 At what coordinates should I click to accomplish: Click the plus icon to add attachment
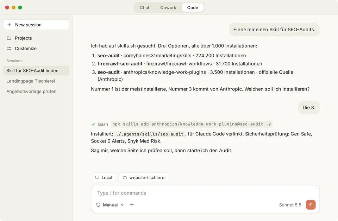coord(132,205)
